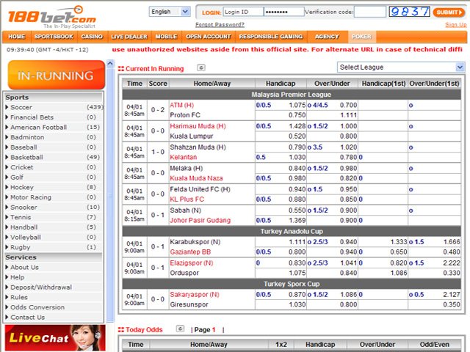470x352 pixels.
Task: Open LIVE DEALER menu tab
Action: (x=129, y=37)
